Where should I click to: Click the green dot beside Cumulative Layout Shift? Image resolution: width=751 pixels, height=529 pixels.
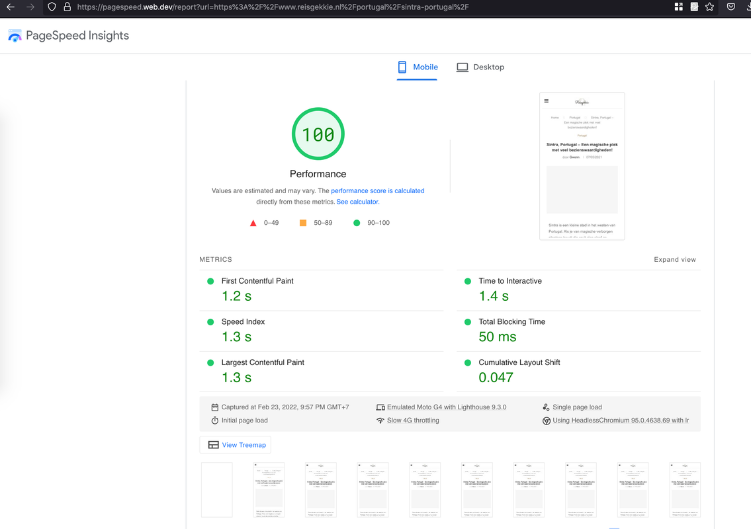(468, 363)
